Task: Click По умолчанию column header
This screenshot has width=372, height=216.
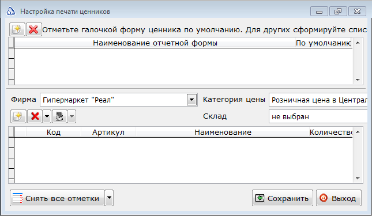Action: [x=324, y=43]
